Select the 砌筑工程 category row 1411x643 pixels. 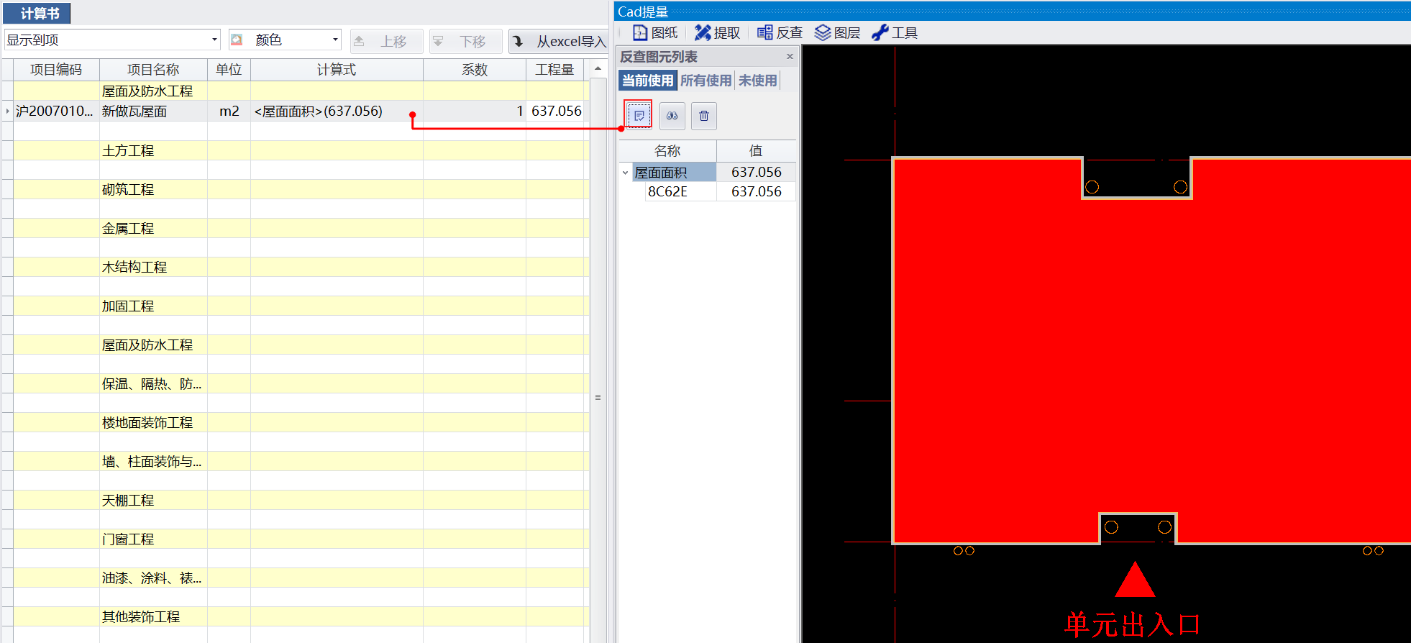point(296,189)
